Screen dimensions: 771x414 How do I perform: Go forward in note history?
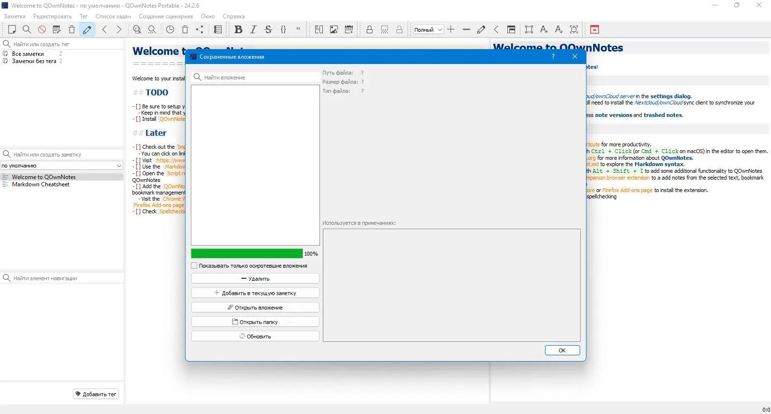click(x=119, y=29)
